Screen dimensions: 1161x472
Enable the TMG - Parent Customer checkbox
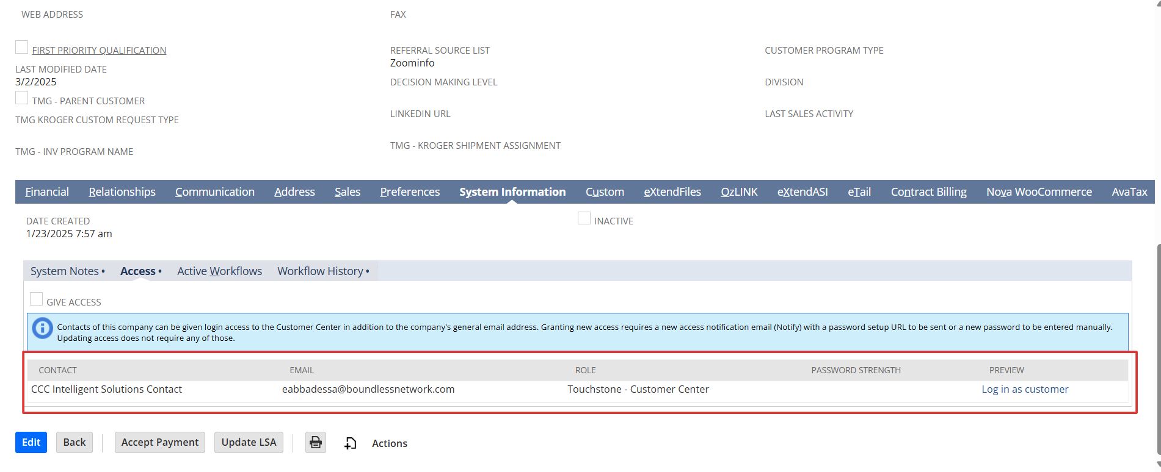coord(22,98)
